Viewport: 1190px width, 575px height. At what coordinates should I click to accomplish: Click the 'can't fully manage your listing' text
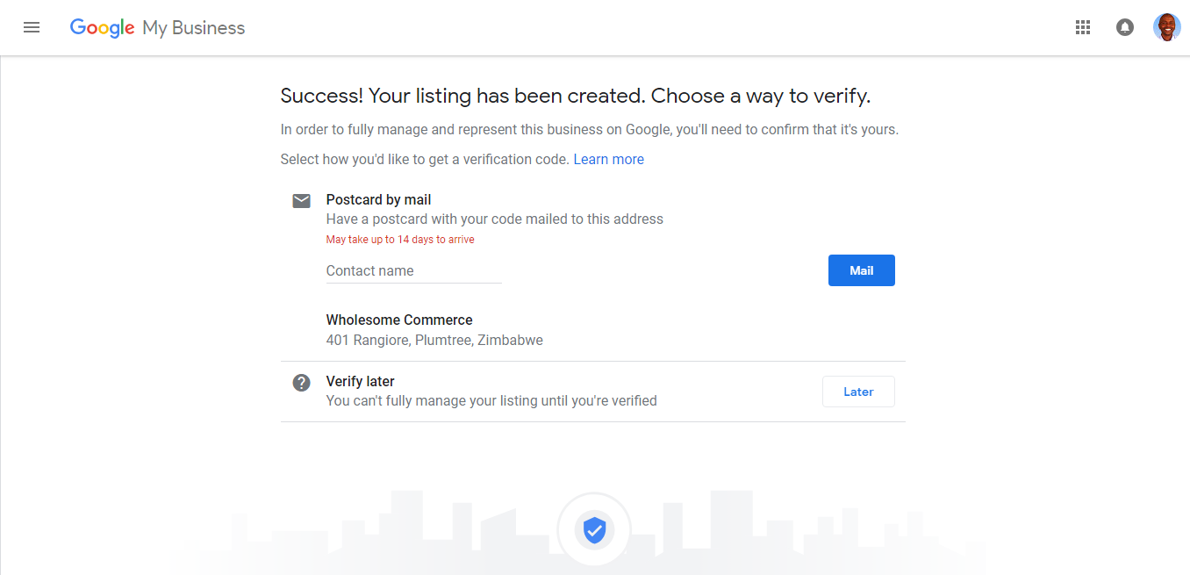tap(491, 400)
